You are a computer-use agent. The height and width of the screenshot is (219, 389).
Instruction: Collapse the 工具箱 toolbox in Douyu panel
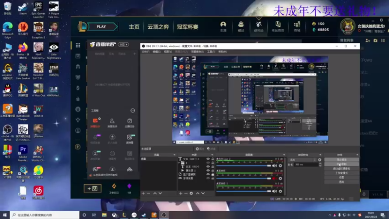pos(133,110)
